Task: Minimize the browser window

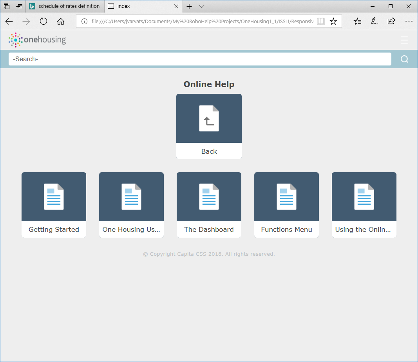Action: [x=373, y=6]
